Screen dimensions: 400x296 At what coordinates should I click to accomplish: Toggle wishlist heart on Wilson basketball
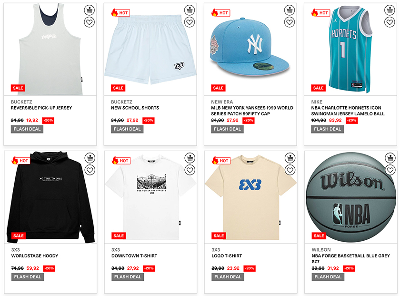390,170
